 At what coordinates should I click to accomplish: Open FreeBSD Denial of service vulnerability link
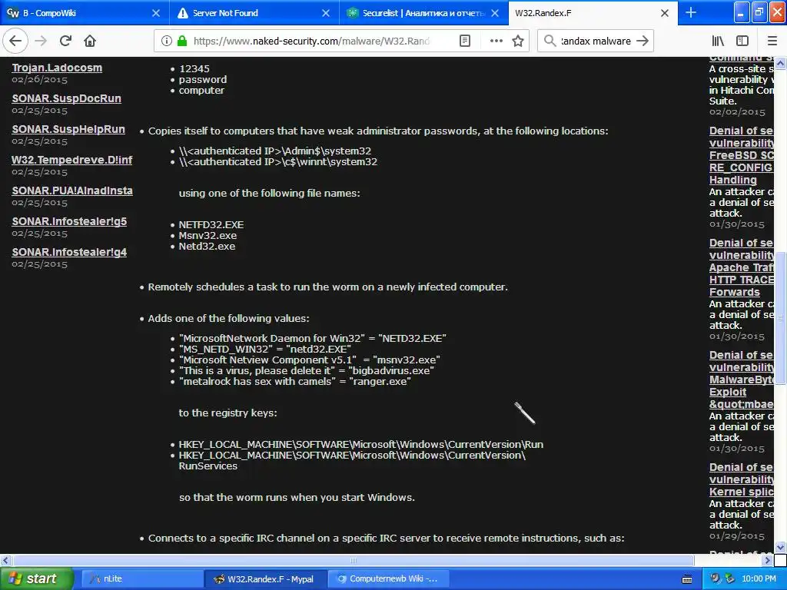coord(742,155)
